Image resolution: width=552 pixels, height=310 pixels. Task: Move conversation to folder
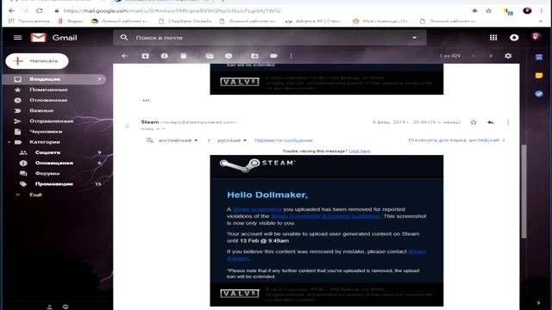click(254, 56)
